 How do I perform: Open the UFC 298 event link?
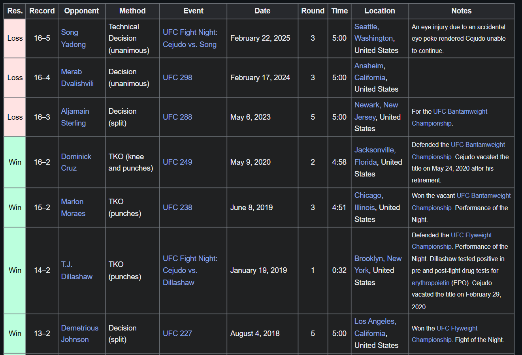click(x=177, y=77)
